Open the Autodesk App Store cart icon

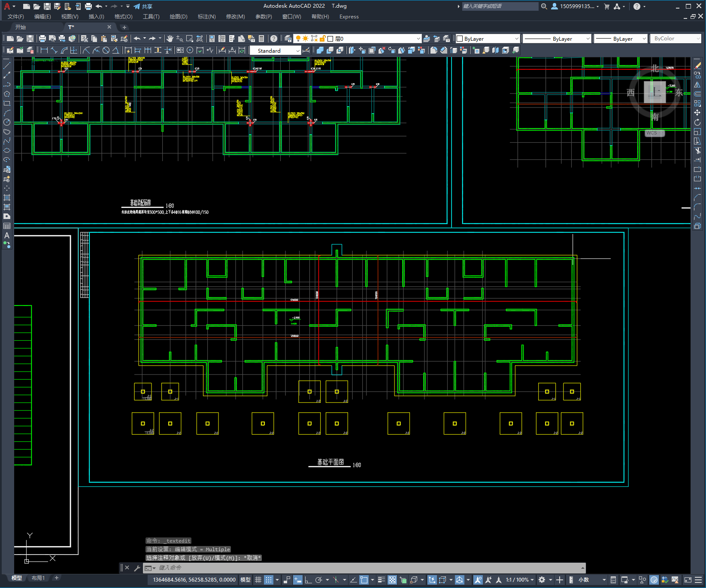[607, 6]
